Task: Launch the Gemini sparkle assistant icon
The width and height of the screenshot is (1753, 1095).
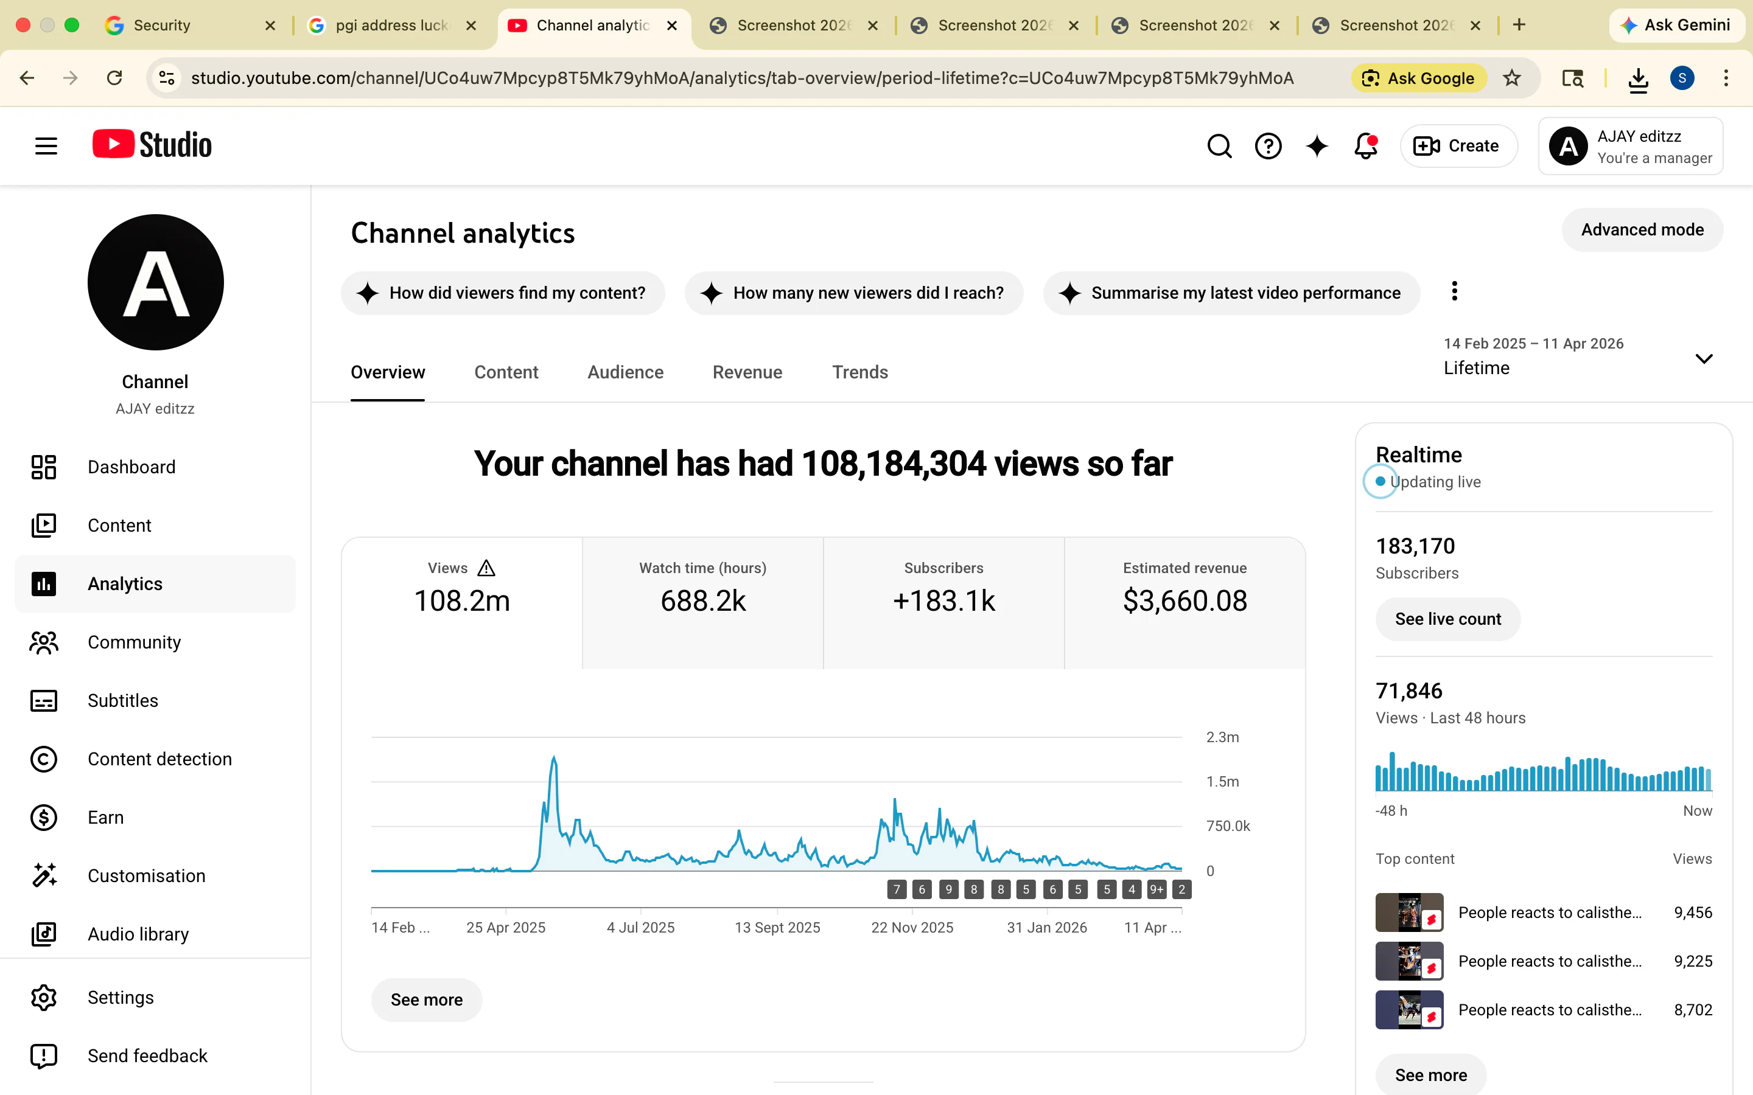Action: pyautogui.click(x=1317, y=145)
